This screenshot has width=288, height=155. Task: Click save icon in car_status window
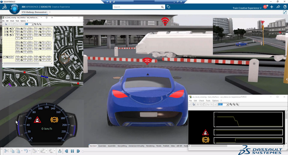(190, 104)
